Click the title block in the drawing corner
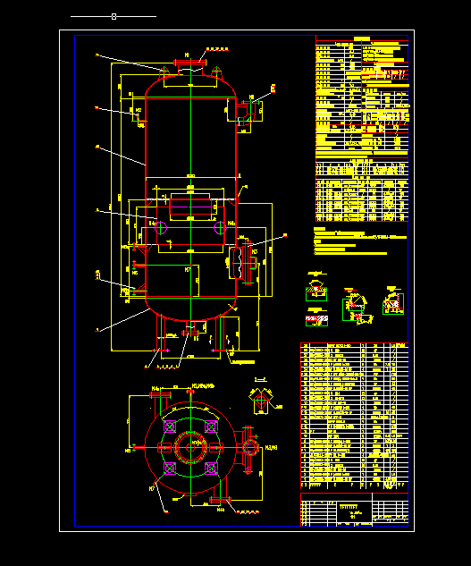 point(355,510)
